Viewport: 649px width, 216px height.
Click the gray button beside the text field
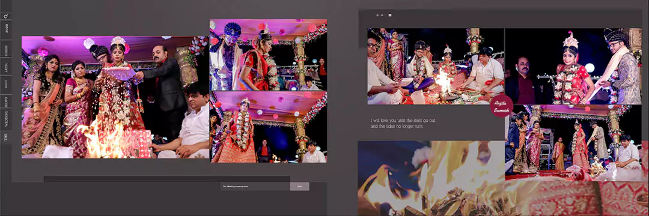coord(300,186)
